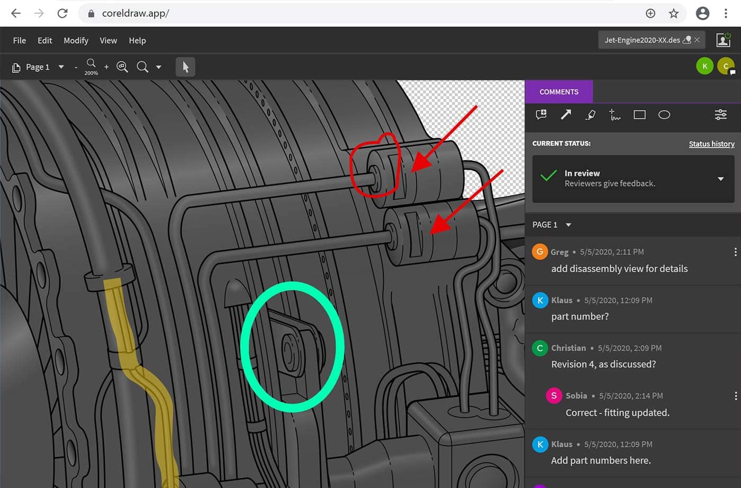Select the Highlighter annotation tool
The image size is (741, 488).
click(x=590, y=115)
